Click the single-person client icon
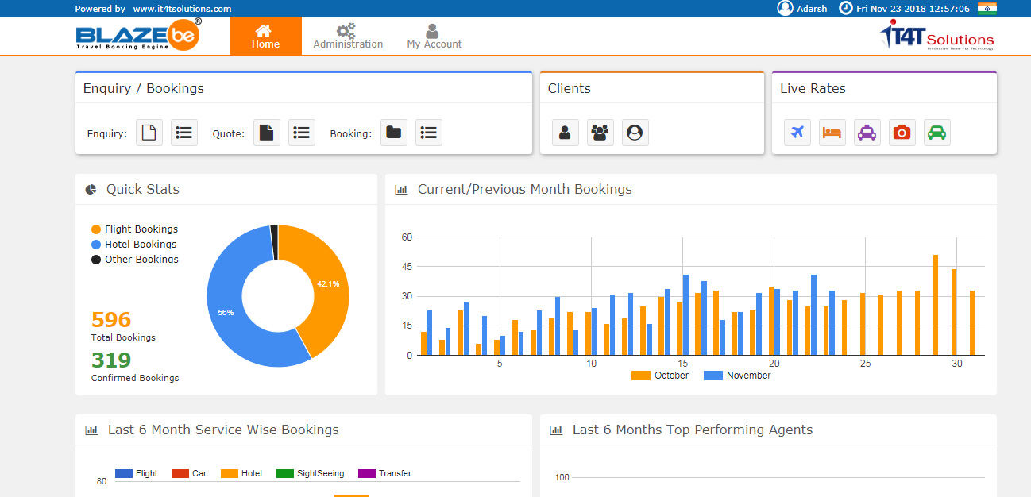 [x=565, y=133]
